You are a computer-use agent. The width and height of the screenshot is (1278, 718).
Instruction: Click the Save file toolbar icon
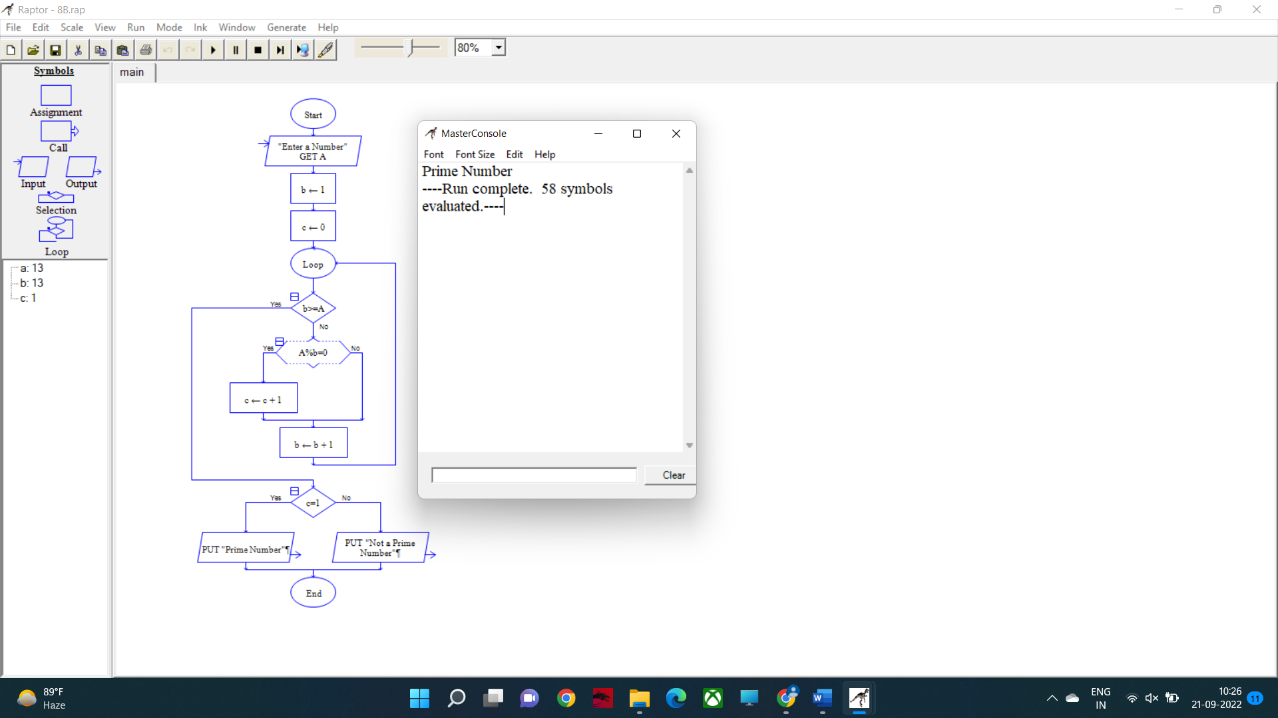tap(55, 50)
